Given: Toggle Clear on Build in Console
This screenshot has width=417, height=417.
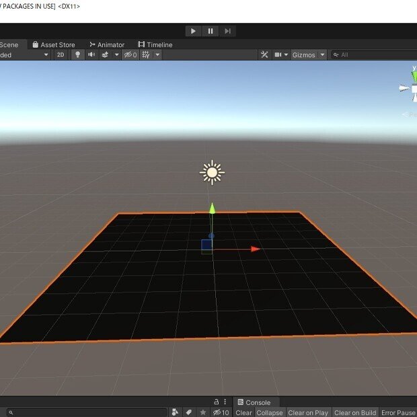Looking at the screenshot, I should tap(355, 412).
